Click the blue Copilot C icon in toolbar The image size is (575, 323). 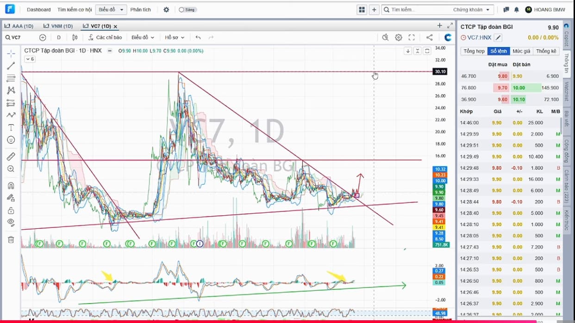click(x=448, y=37)
